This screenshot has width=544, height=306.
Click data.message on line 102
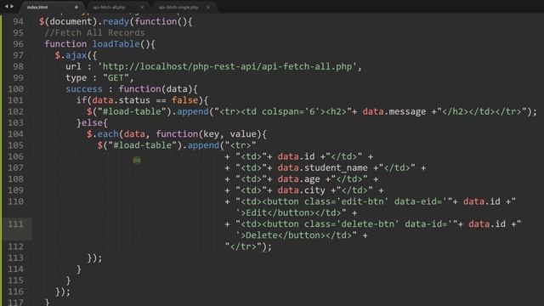(x=394, y=111)
